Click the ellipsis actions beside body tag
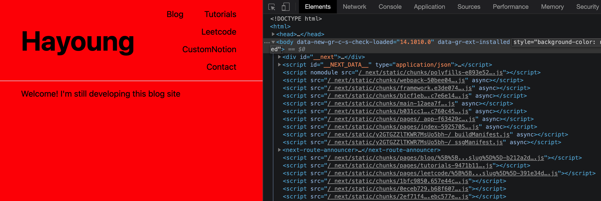The height and width of the screenshot is (201, 601). pyautogui.click(x=267, y=42)
